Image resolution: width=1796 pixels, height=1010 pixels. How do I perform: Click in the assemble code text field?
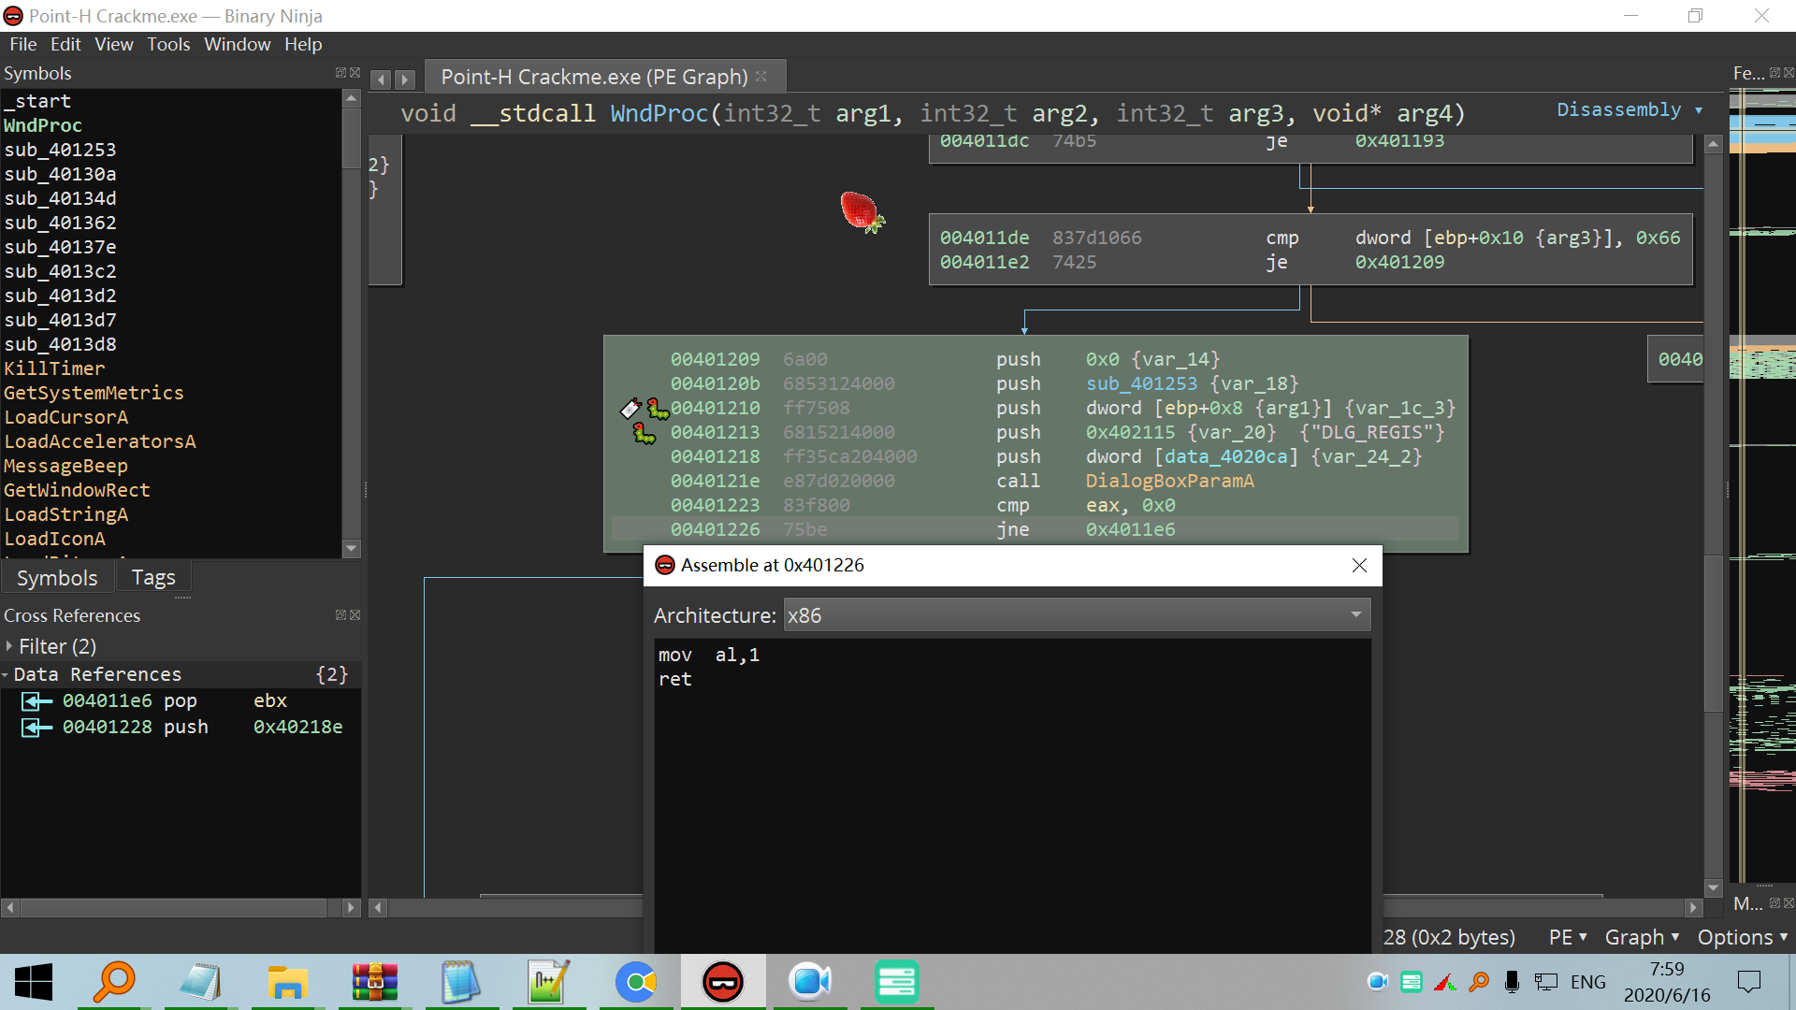[1010, 795]
